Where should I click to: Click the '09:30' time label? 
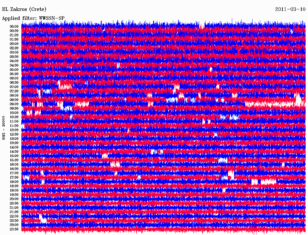click(x=14, y=108)
